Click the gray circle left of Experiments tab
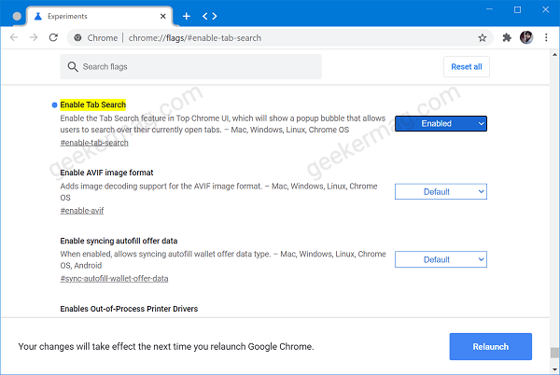The image size is (560, 375). pos(17,17)
